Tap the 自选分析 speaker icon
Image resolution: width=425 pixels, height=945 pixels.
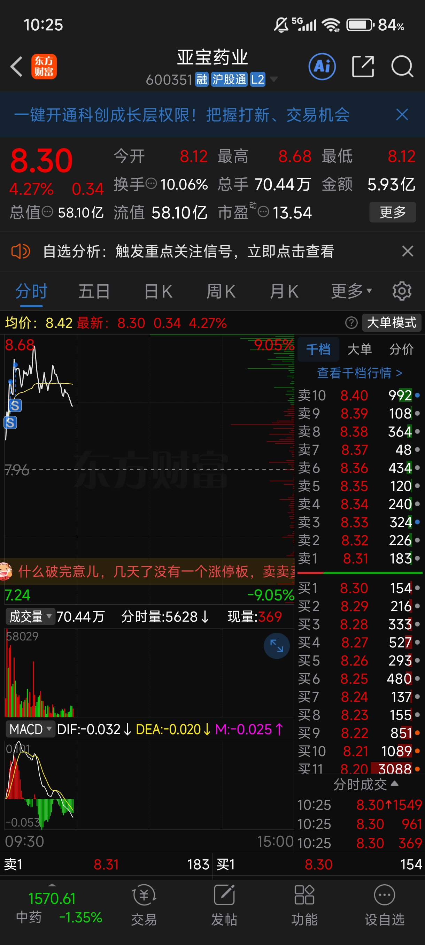(21, 251)
